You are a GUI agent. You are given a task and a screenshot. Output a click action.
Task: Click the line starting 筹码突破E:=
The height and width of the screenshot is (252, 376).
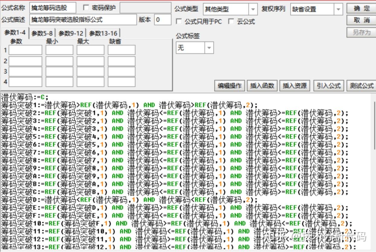[x=175, y=208]
